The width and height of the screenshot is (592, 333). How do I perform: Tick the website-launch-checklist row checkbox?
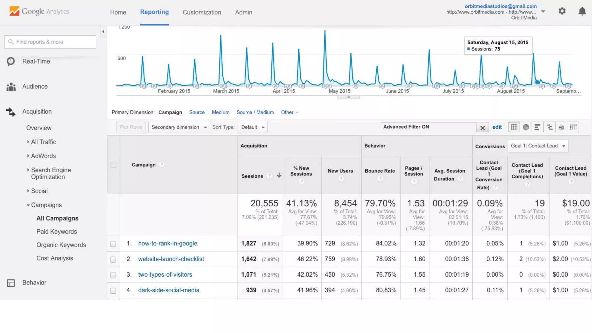[113, 259]
